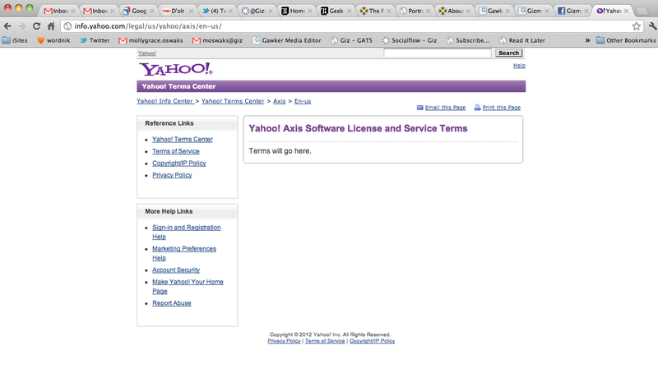Bookmark this page with the star icon
658x383 pixels.
tap(636, 26)
